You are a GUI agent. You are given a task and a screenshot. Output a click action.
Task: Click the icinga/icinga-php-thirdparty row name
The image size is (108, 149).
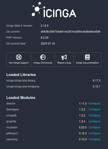[x=23, y=86]
